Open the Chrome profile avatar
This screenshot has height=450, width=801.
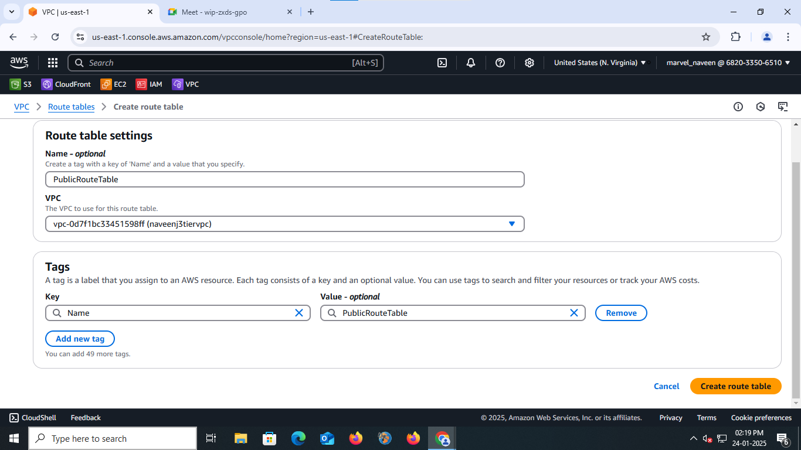click(767, 37)
